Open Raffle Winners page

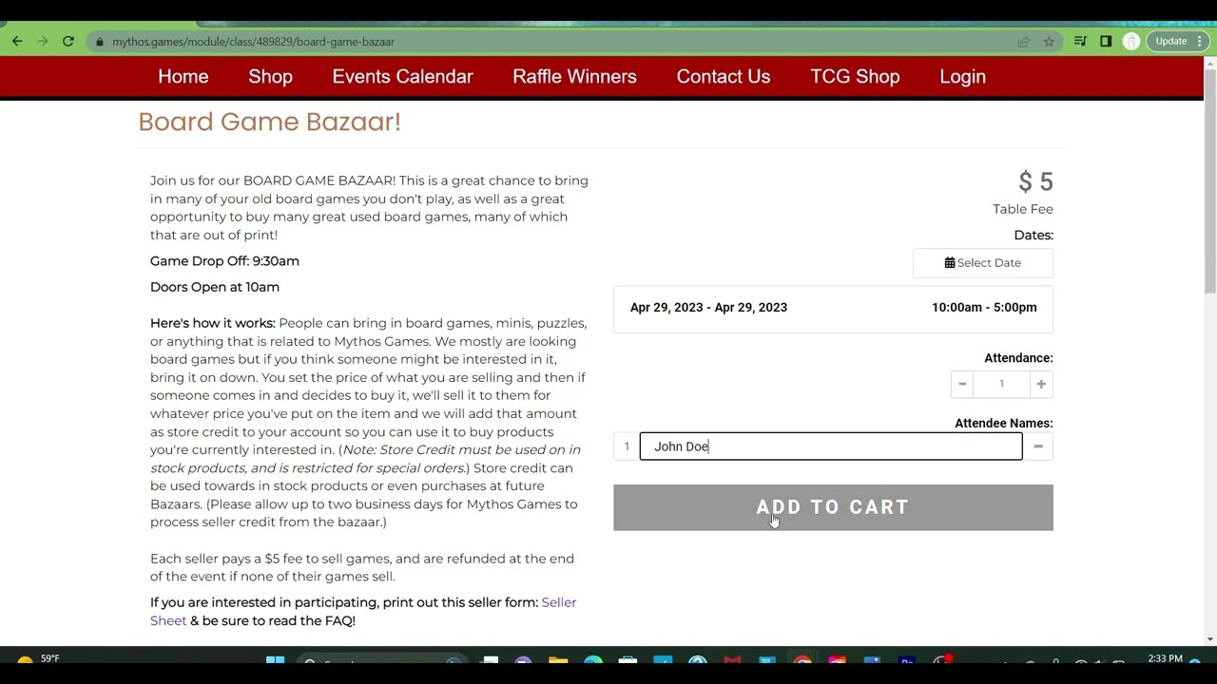click(x=574, y=77)
